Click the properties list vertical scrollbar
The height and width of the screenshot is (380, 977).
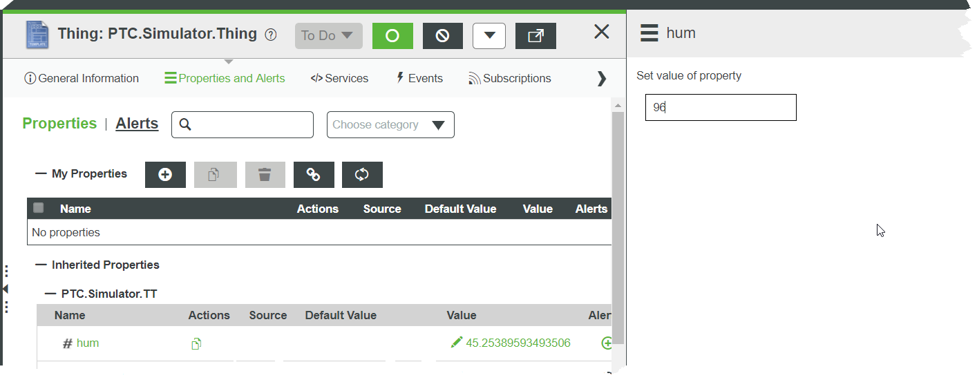pos(618,227)
